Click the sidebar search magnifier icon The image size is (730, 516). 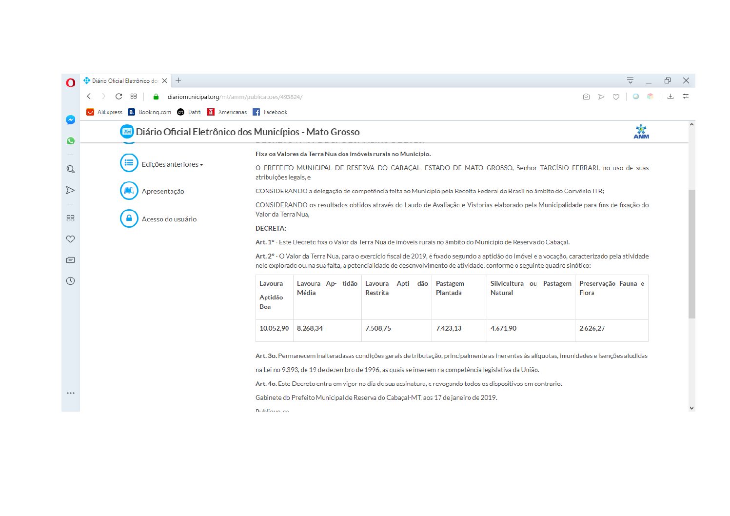[71, 169]
